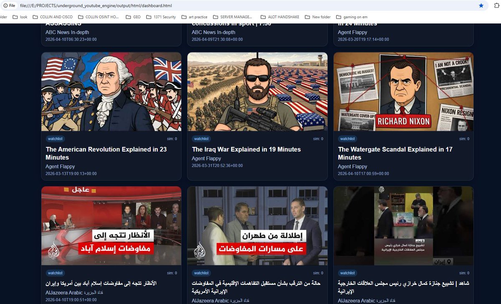Click the File info icon in address bar

(x=9, y=6)
